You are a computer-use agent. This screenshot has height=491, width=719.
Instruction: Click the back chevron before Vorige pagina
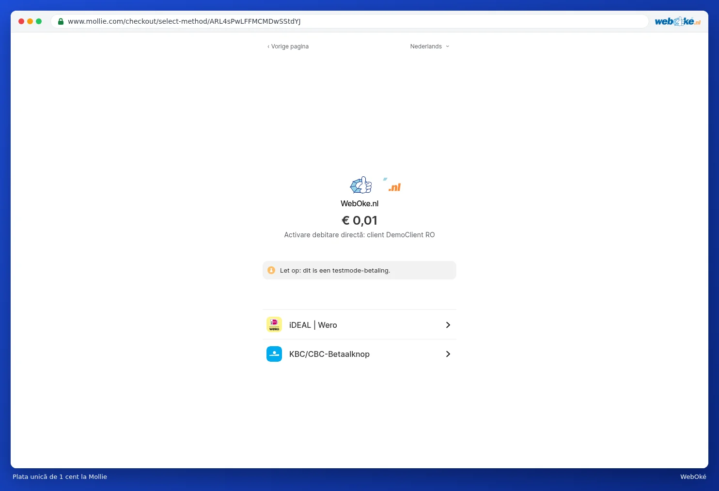[x=268, y=46]
